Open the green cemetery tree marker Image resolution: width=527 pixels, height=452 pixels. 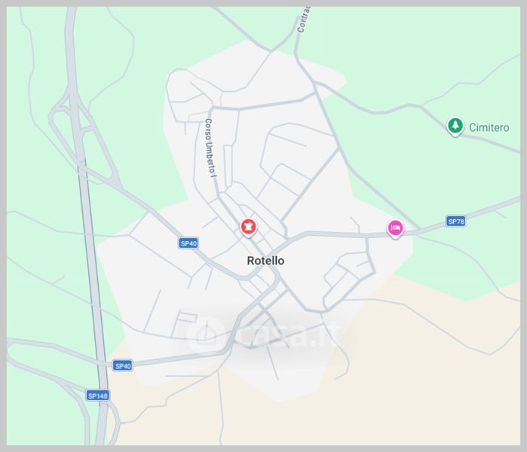(x=455, y=127)
